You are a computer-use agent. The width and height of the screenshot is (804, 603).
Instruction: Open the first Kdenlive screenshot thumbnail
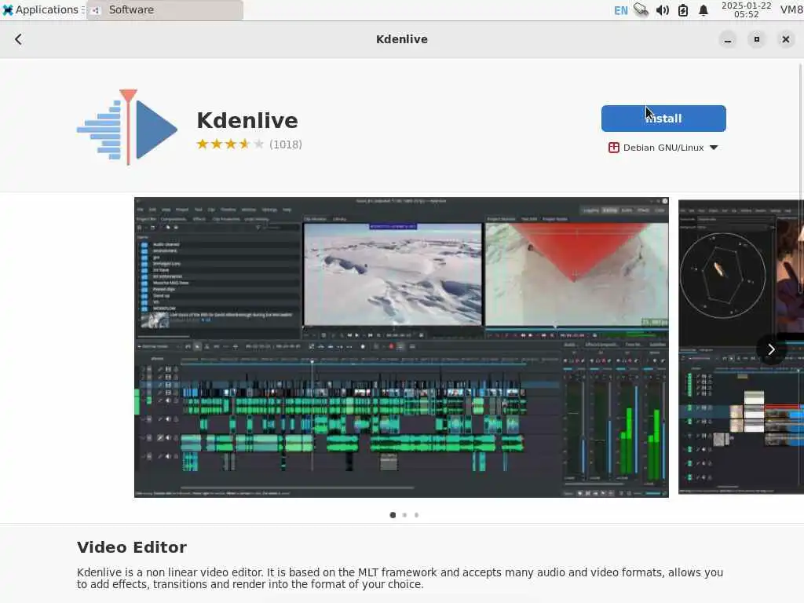pos(401,347)
